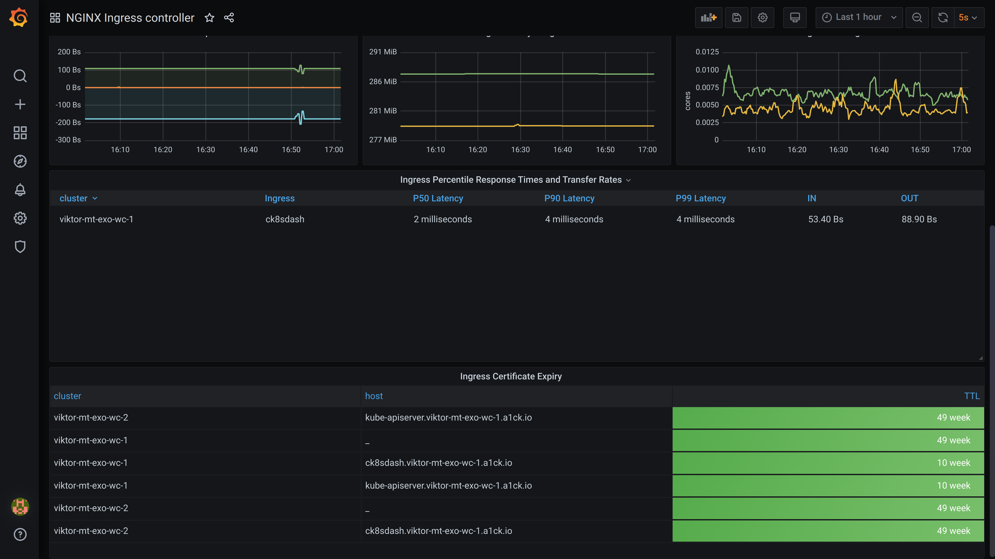Image resolution: width=995 pixels, height=559 pixels.
Task: Click the TTL bar in the first kube-apiserver row
Action: [x=828, y=418]
